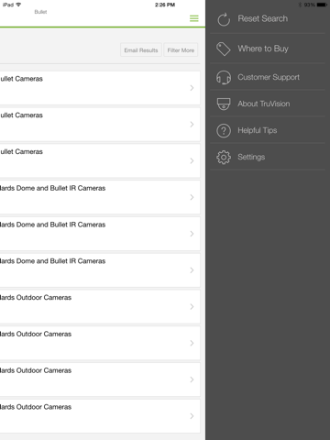The image size is (330, 440).
Task: Expand the third Bullet Cameras row chevron
Action: [192, 160]
